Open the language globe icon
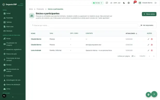Image resolution: width=160 pixels, height=100 pixels. pos(129,3)
